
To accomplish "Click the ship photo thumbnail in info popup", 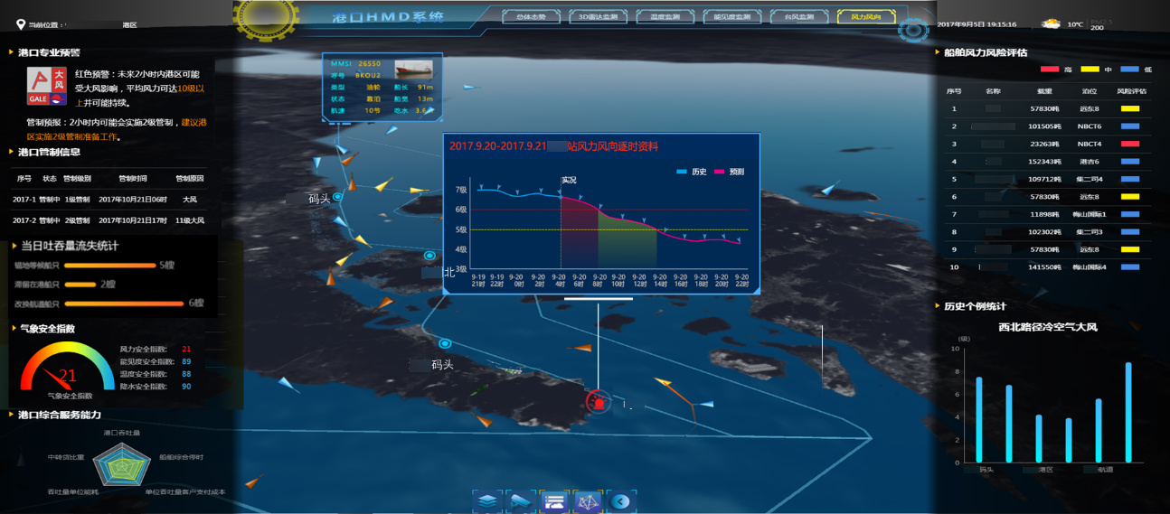I will click(x=413, y=70).
